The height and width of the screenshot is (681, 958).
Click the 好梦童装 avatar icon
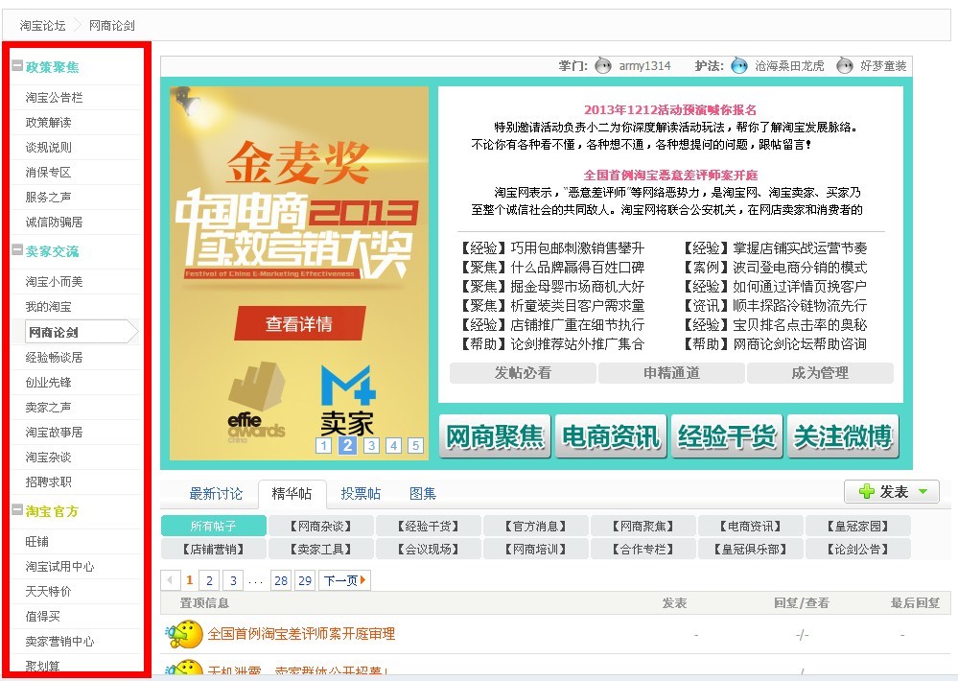click(844, 65)
